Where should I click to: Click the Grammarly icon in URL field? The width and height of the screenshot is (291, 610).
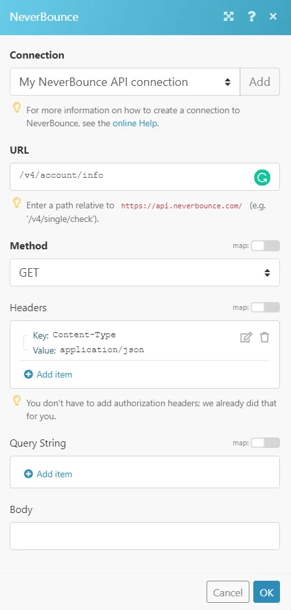pyautogui.click(x=262, y=177)
